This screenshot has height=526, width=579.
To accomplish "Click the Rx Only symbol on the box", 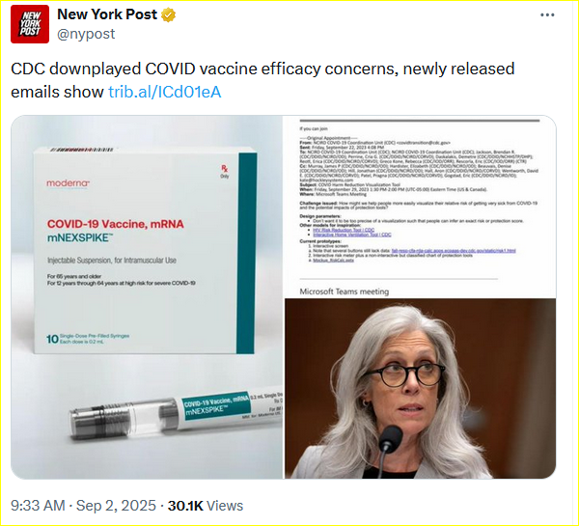I will pos(225,172).
